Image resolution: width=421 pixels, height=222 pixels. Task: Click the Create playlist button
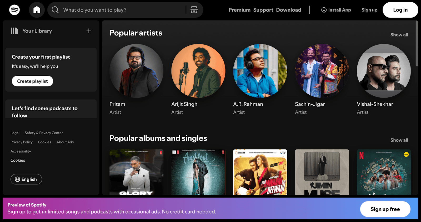coord(32,81)
